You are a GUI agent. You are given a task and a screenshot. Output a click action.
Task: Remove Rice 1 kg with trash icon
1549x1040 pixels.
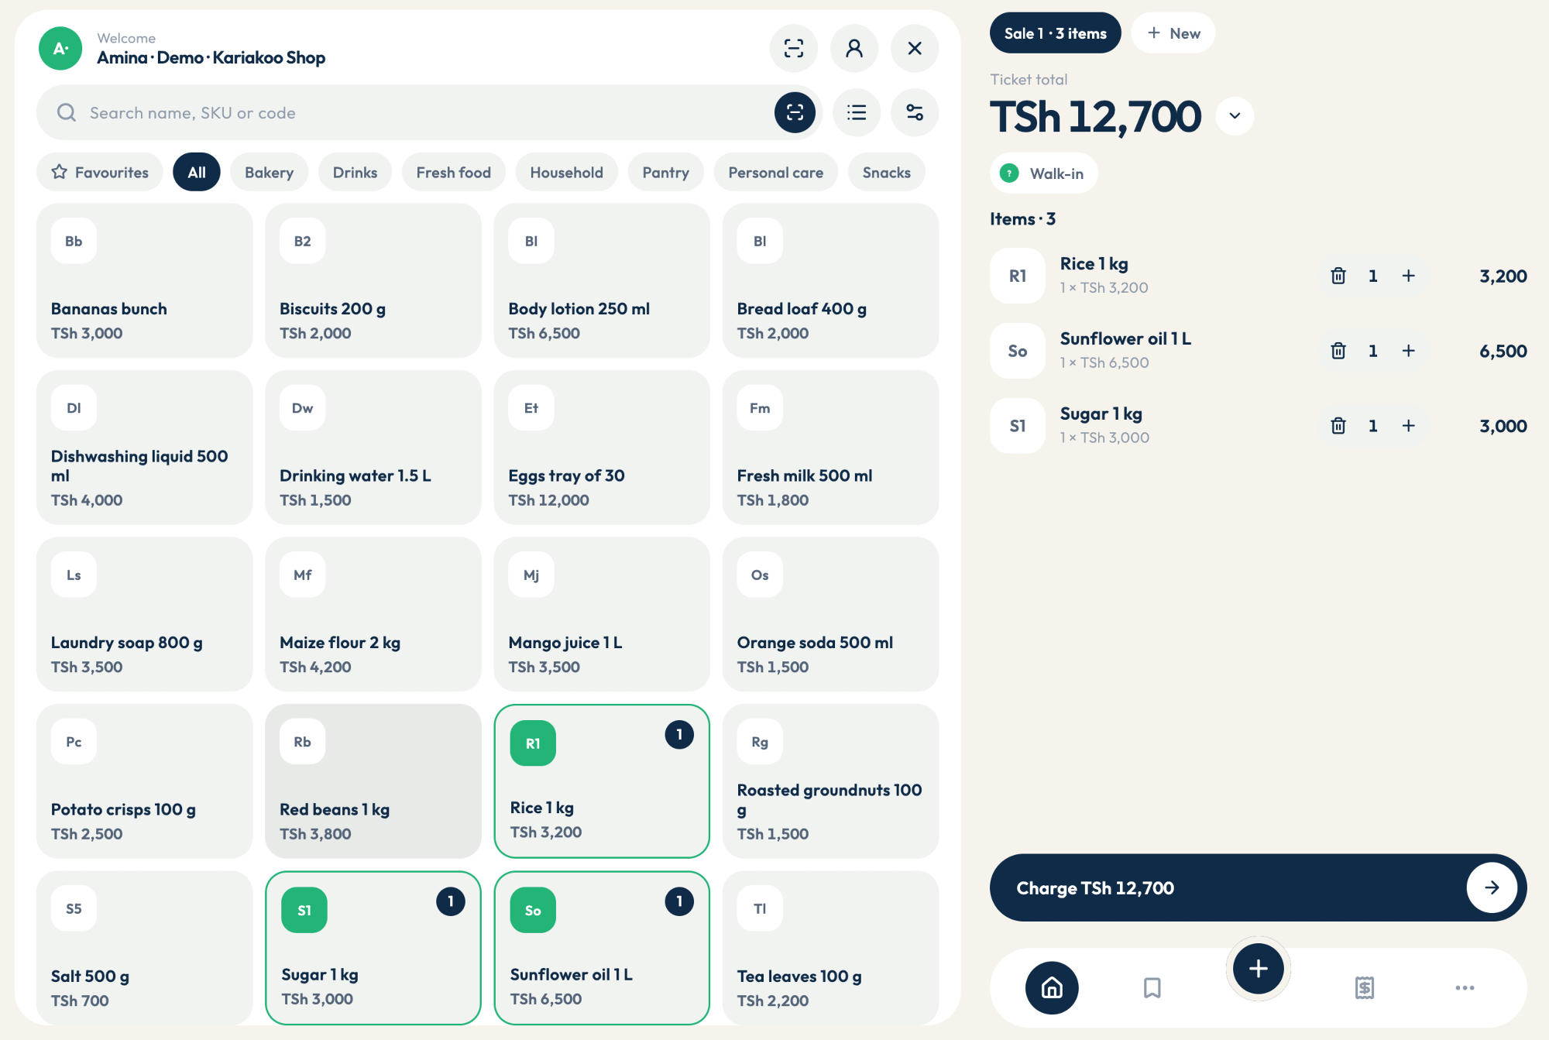[1338, 276]
